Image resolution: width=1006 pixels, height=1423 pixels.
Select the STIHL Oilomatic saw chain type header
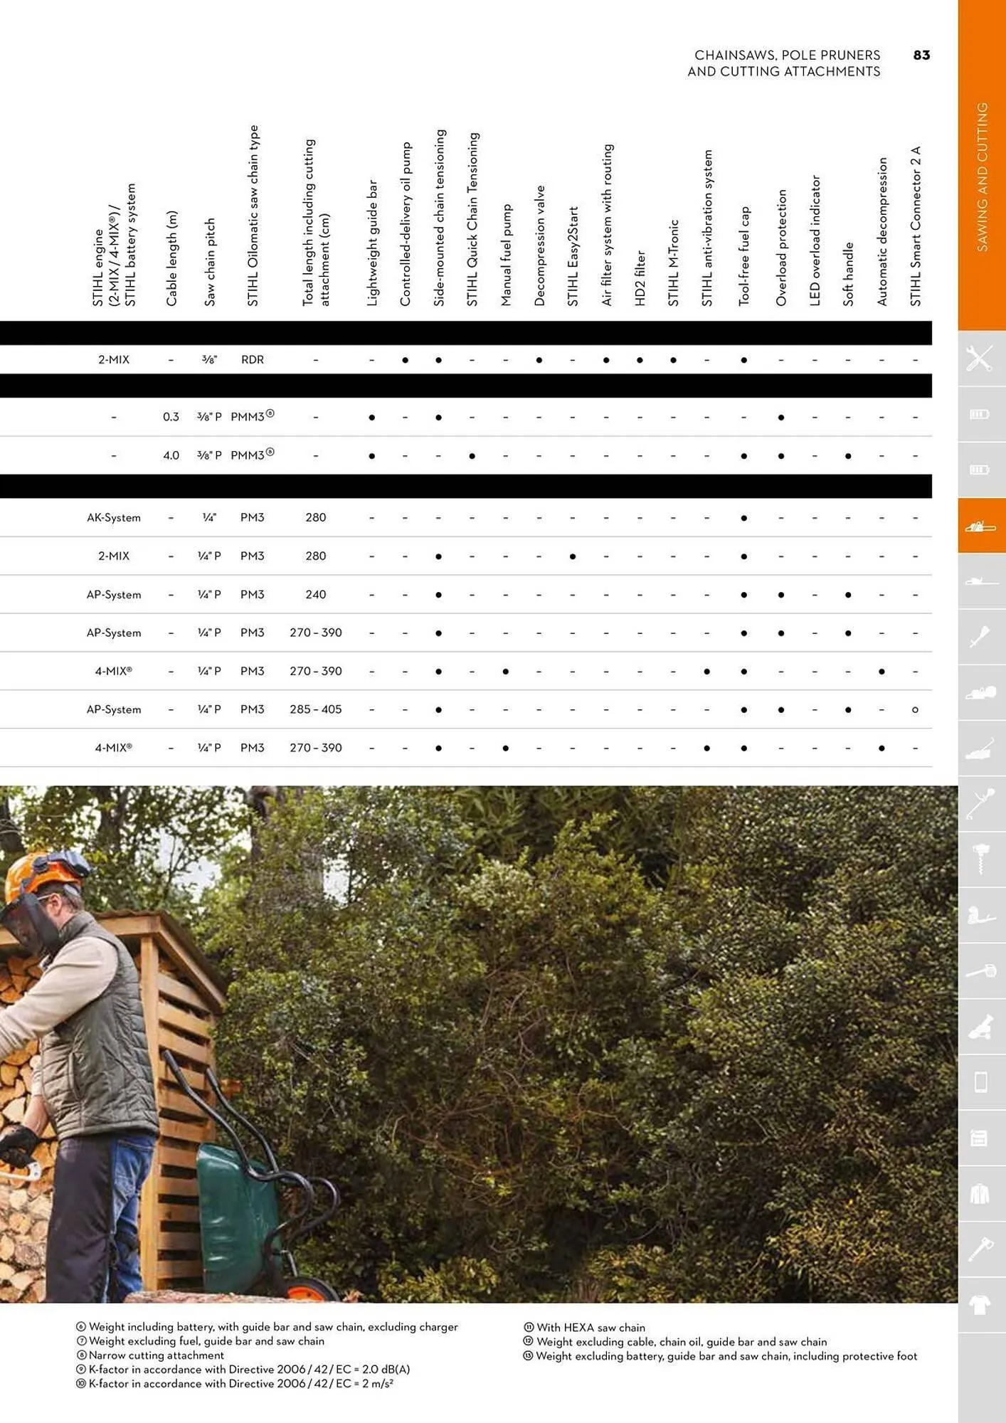pyautogui.click(x=253, y=216)
